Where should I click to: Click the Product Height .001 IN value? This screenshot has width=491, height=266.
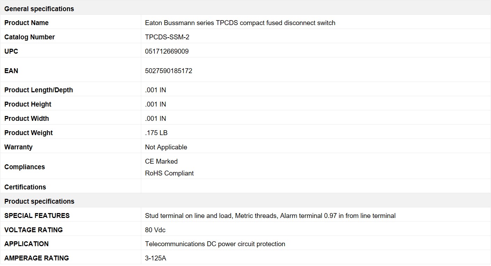[x=156, y=104]
